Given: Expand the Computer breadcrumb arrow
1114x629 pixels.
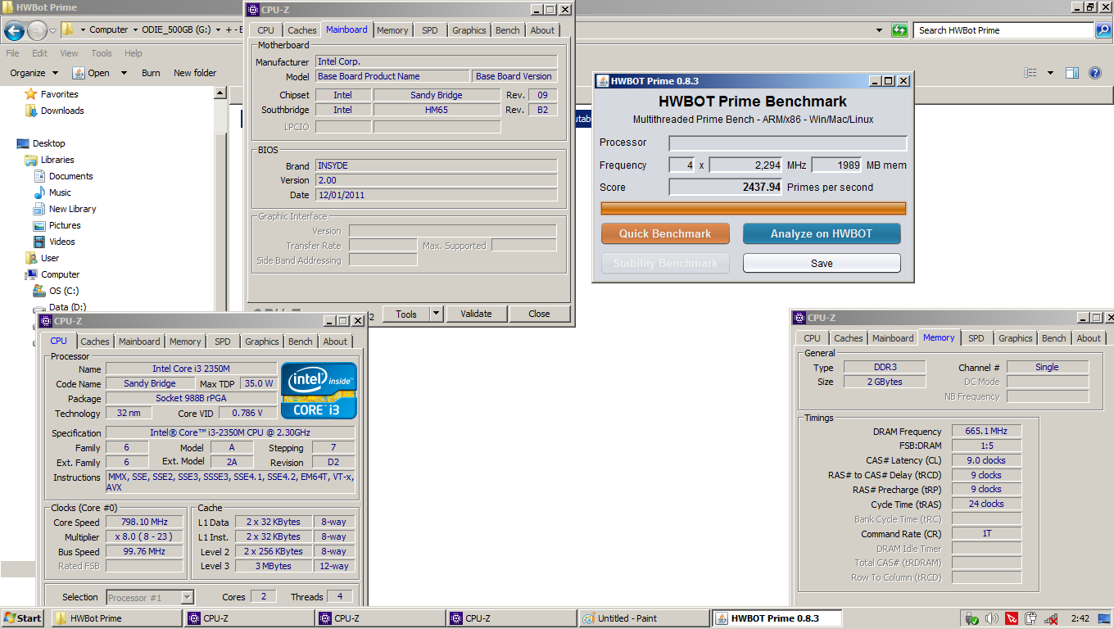Looking at the screenshot, I should [x=135, y=30].
